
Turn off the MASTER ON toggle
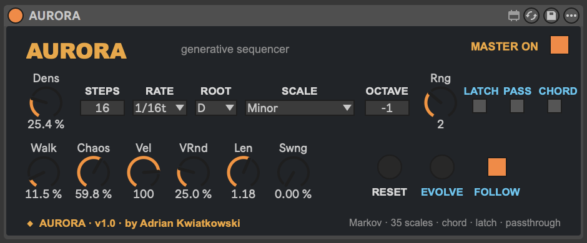[560, 45]
